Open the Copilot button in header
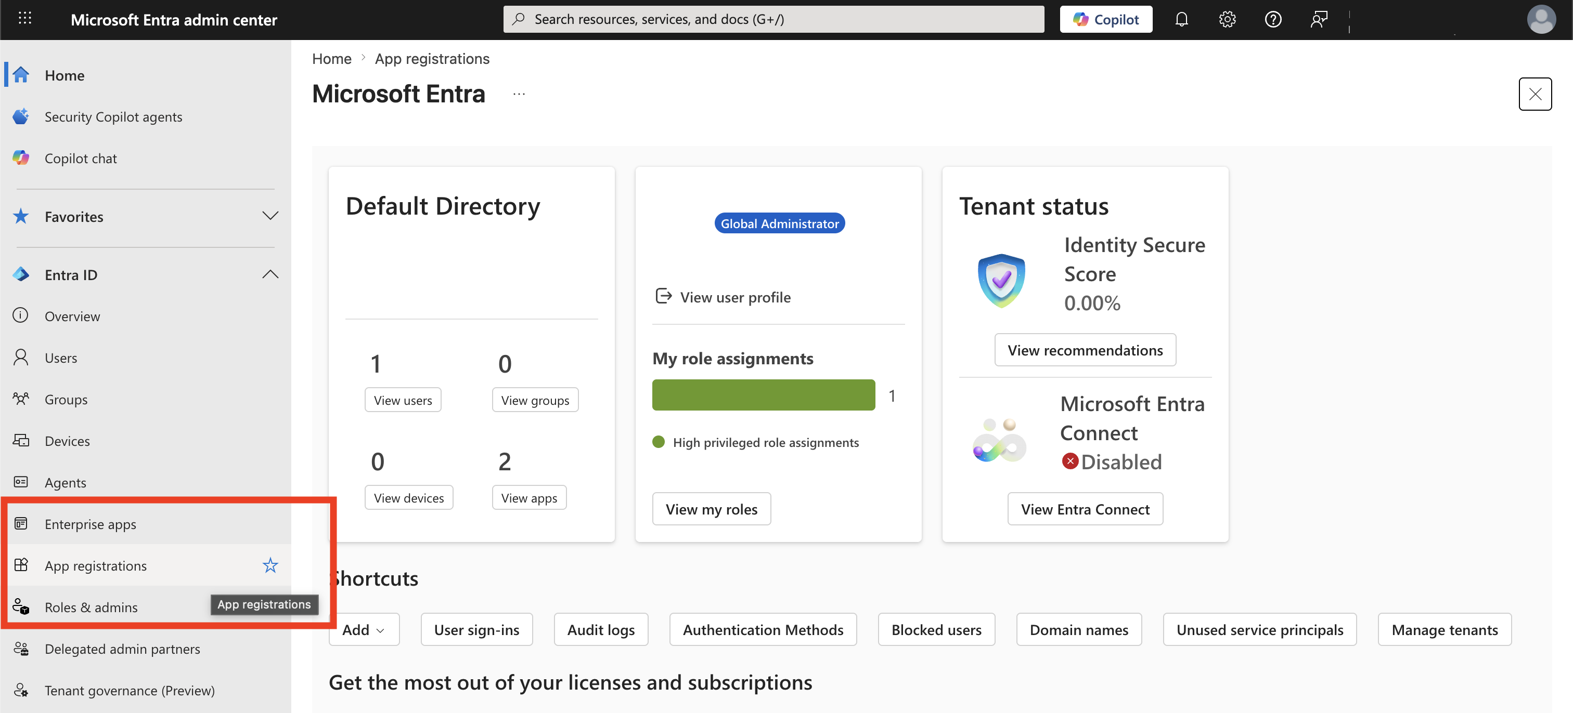This screenshot has height=713, width=1573. (x=1106, y=19)
